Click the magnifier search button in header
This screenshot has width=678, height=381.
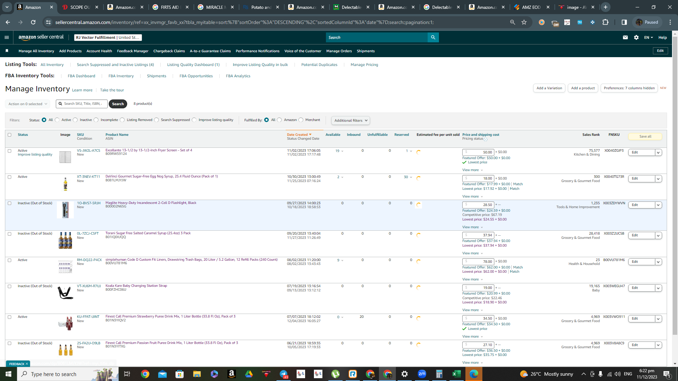pyautogui.click(x=433, y=37)
